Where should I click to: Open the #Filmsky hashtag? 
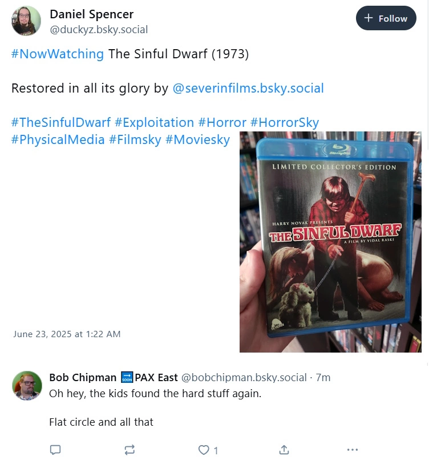[135, 139]
